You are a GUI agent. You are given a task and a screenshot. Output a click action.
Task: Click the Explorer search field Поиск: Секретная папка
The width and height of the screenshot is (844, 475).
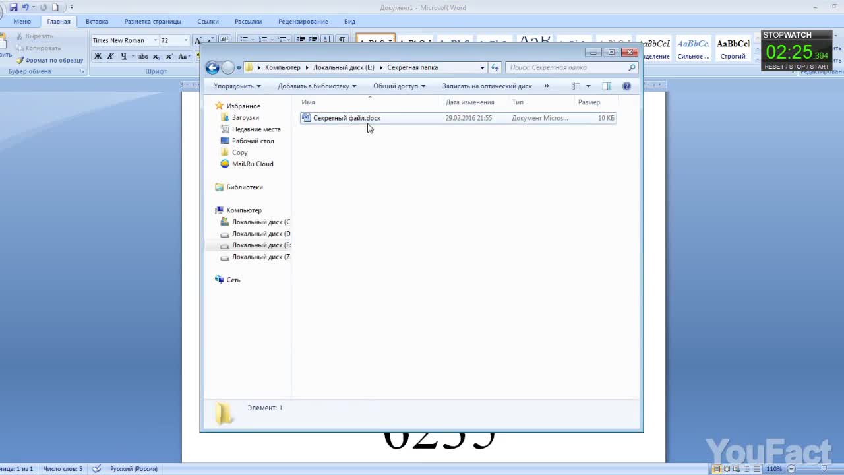[x=571, y=67]
